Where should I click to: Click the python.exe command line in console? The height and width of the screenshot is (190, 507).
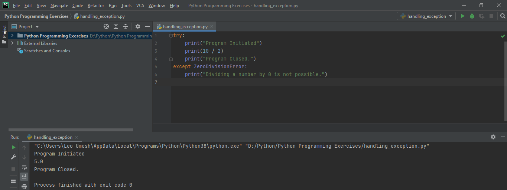[x=231, y=146]
